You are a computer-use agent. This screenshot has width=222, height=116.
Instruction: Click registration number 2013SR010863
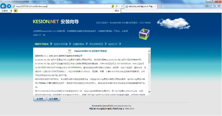click(x=44, y=68)
